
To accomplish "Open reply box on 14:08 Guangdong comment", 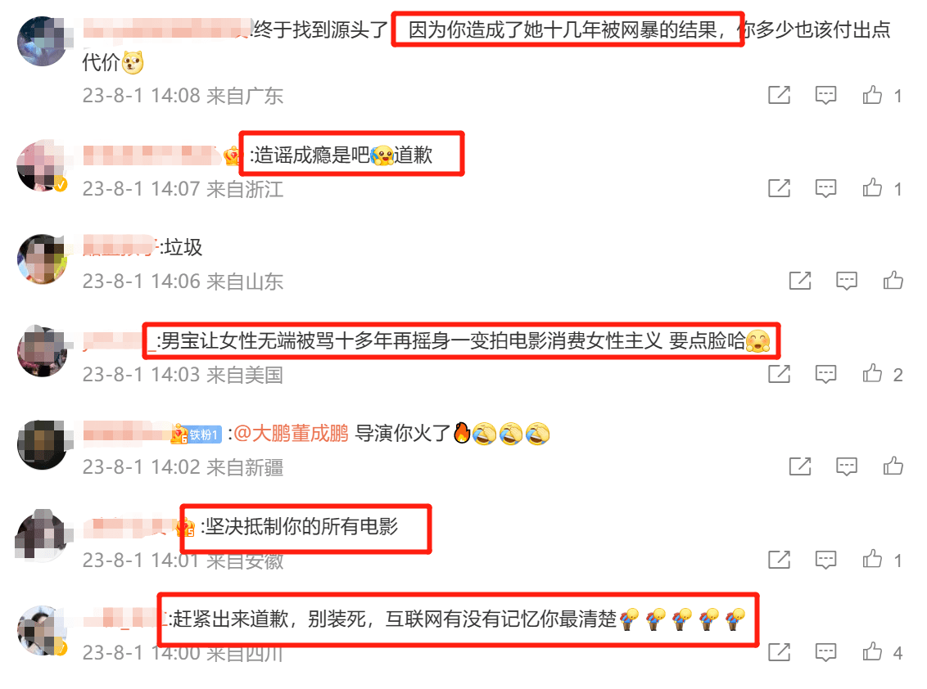I will (x=825, y=95).
